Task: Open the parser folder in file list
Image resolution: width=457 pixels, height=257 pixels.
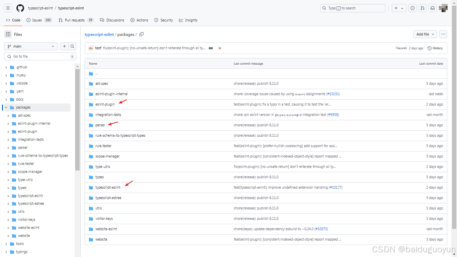Action: point(100,125)
